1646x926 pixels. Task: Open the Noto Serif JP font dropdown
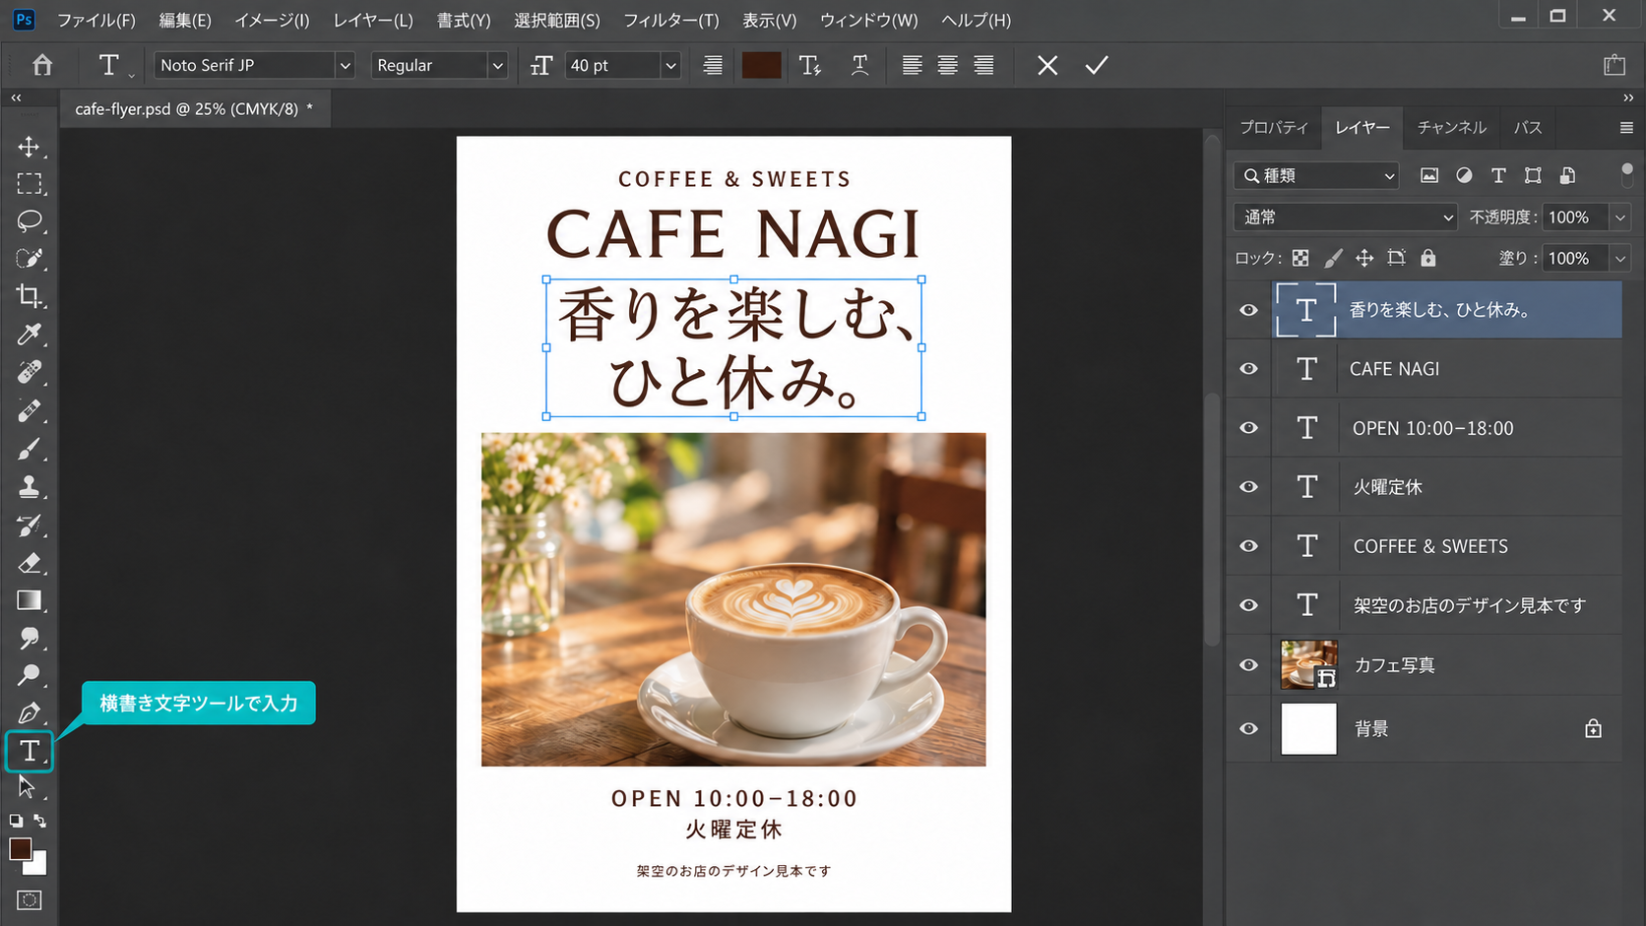(345, 65)
